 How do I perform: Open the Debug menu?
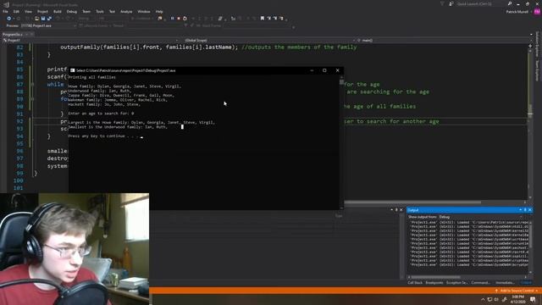click(x=72, y=11)
